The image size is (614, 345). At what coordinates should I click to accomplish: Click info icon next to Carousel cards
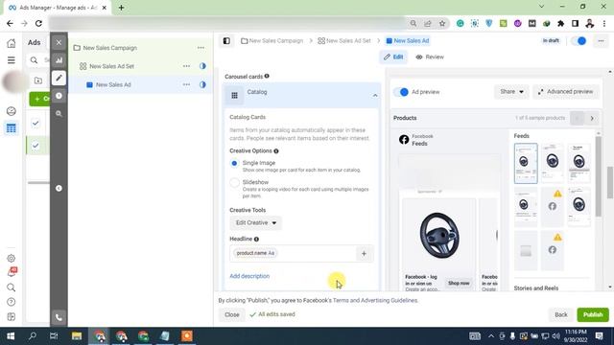(267, 76)
